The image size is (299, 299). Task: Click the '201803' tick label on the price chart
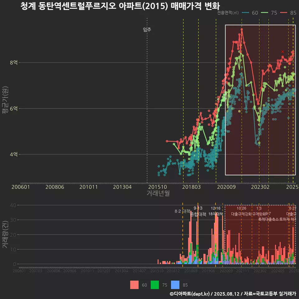click(192, 187)
